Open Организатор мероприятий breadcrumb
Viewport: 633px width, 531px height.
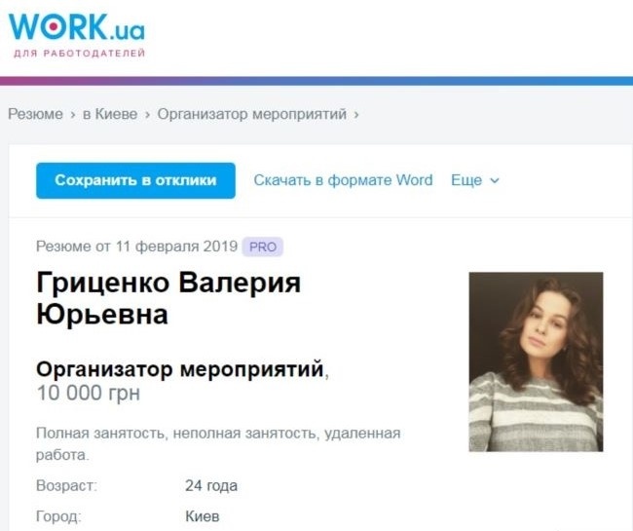pyautogui.click(x=252, y=114)
